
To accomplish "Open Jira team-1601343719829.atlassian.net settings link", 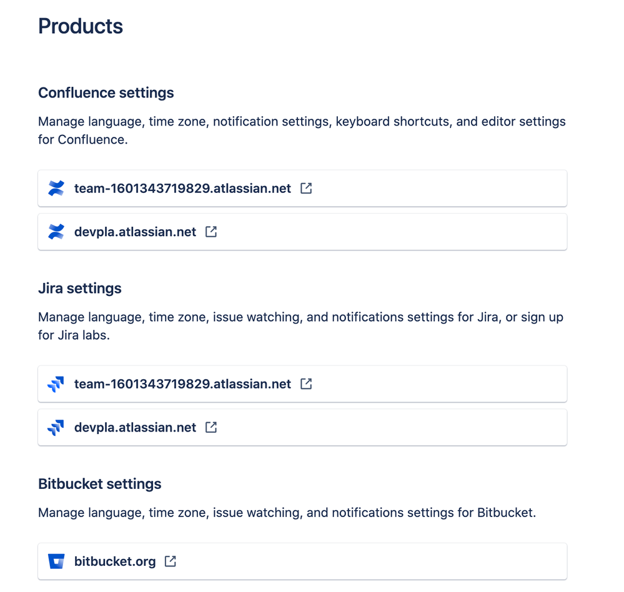I will [302, 384].
